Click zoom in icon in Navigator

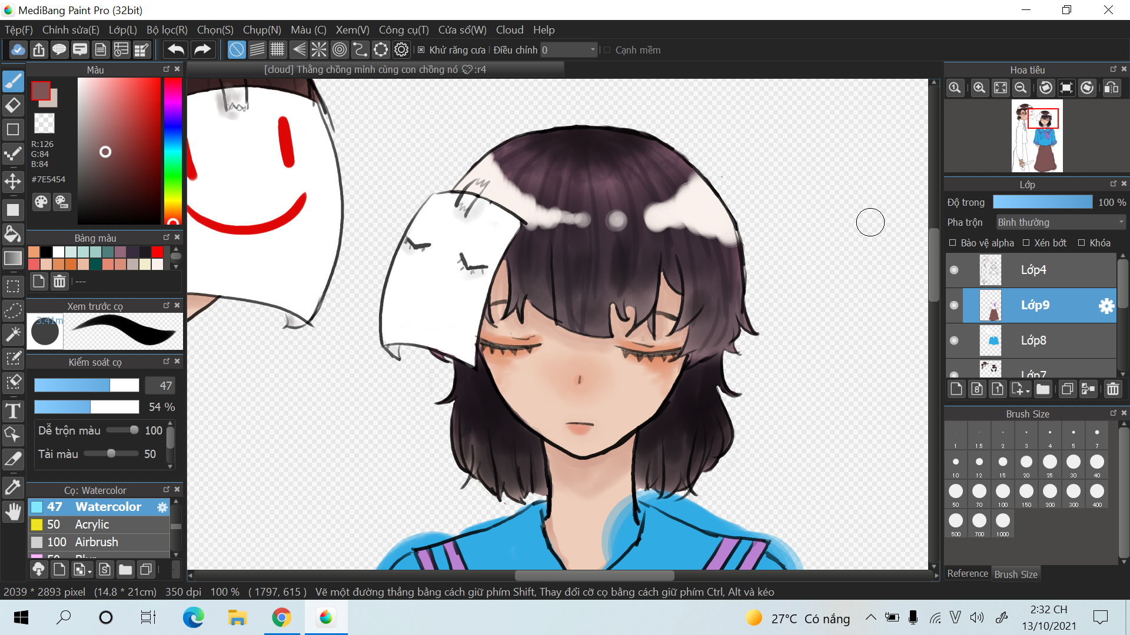pyautogui.click(x=979, y=88)
